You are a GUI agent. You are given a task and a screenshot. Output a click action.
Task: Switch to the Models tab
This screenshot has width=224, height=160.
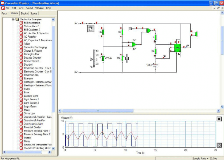click(x=14, y=13)
